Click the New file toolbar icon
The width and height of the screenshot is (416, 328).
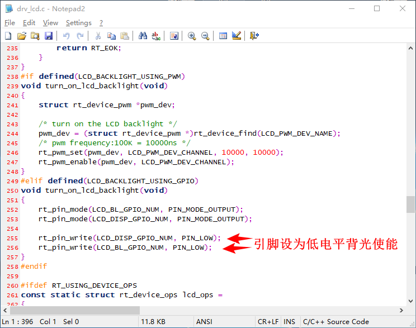pos(8,36)
